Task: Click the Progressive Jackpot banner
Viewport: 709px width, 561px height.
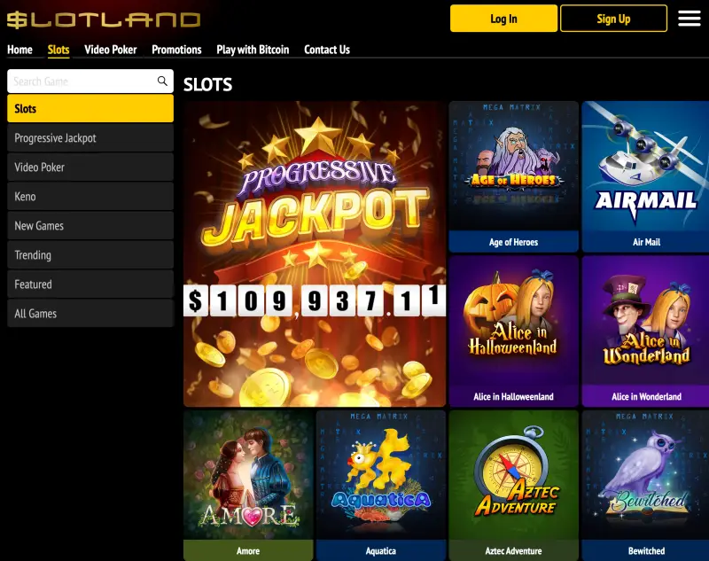Action: 315,254
